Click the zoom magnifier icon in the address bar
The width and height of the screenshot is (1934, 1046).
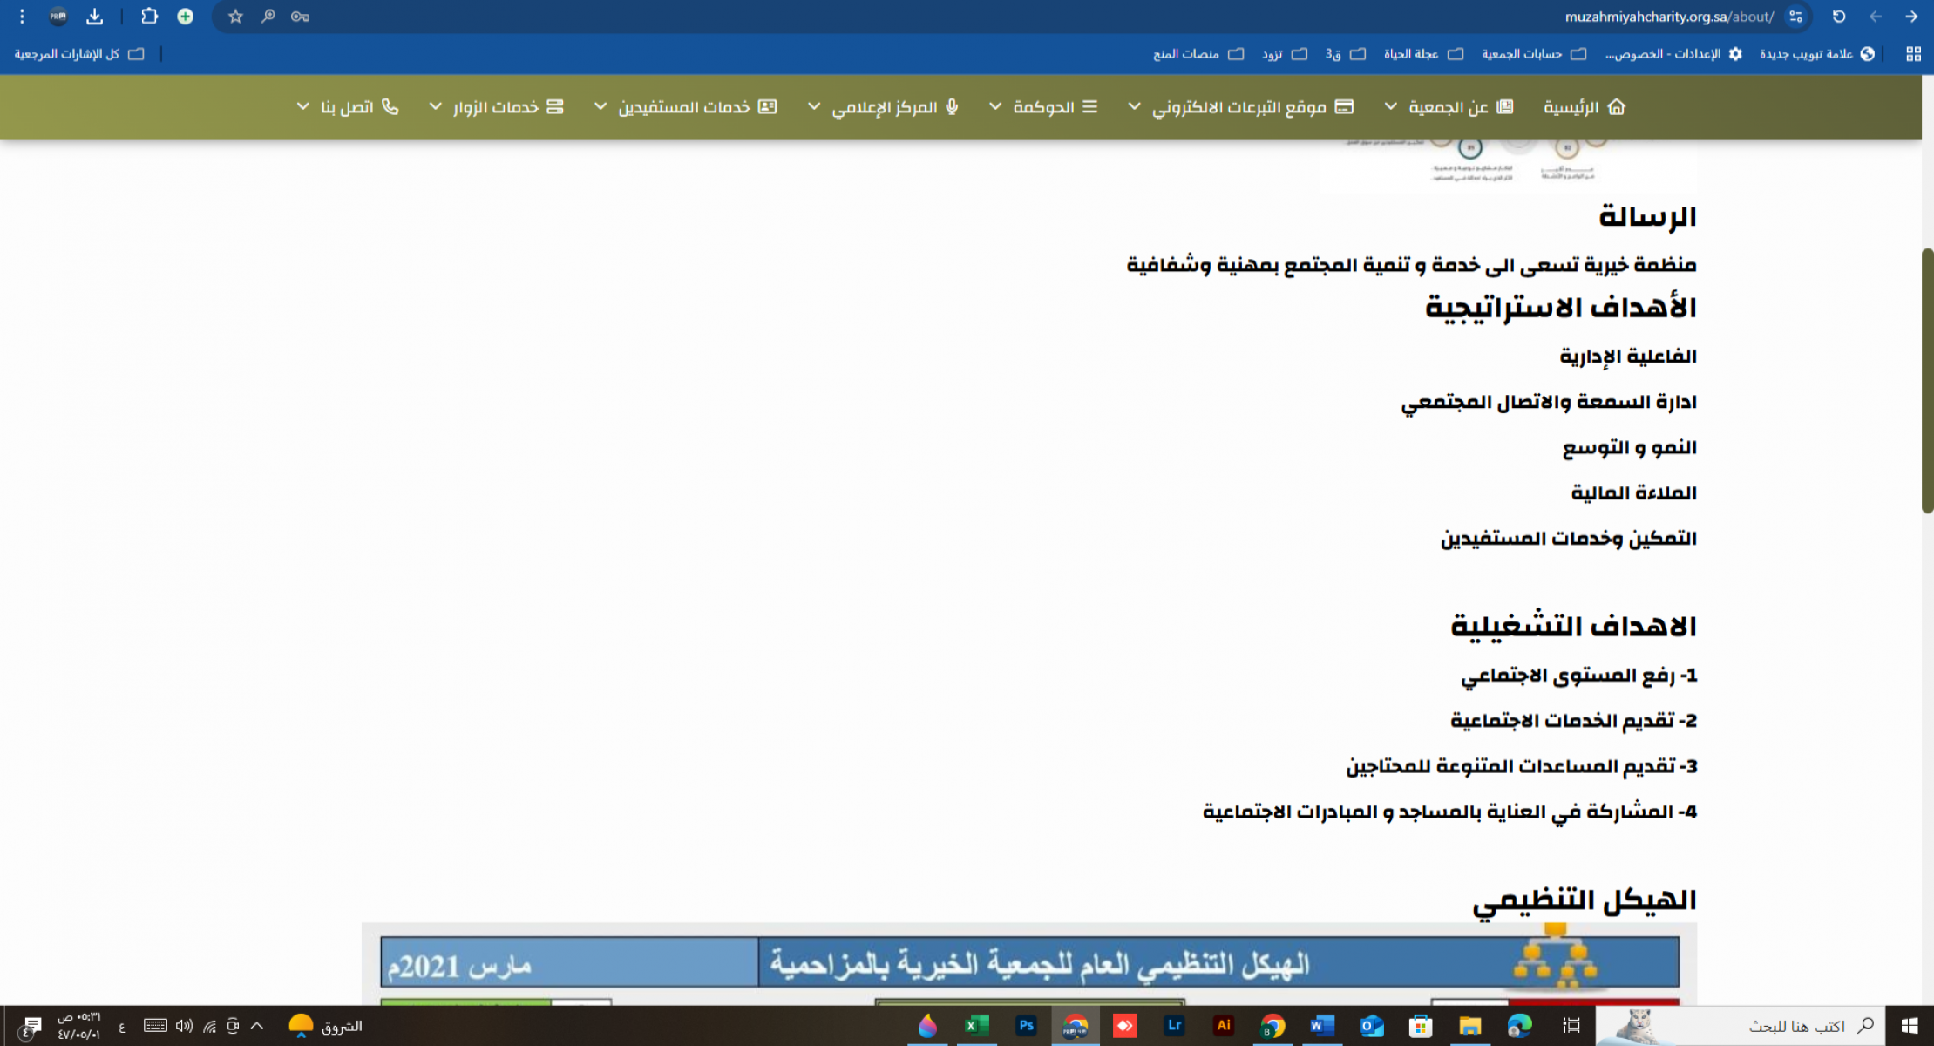pos(268,17)
